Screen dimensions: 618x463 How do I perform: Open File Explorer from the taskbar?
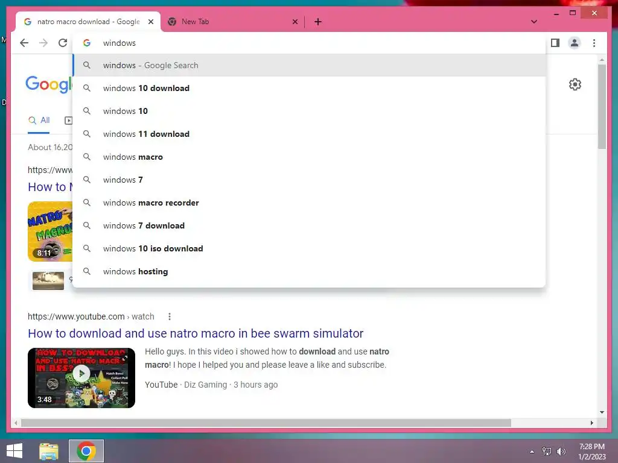click(x=49, y=451)
